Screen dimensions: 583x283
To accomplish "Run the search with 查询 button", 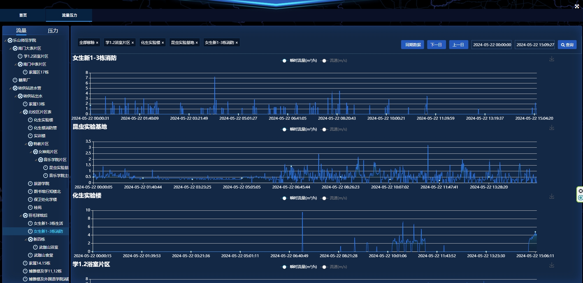I will (x=567, y=45).
